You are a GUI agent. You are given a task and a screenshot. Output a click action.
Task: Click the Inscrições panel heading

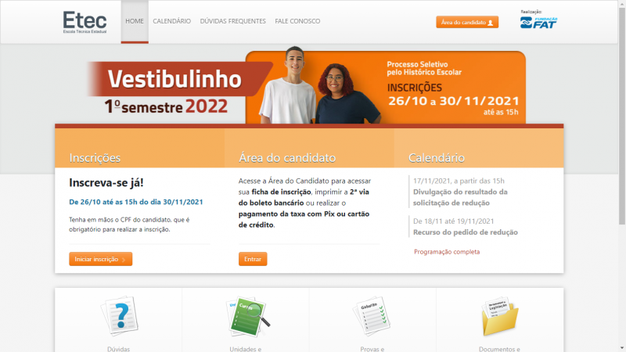point(95,158)
